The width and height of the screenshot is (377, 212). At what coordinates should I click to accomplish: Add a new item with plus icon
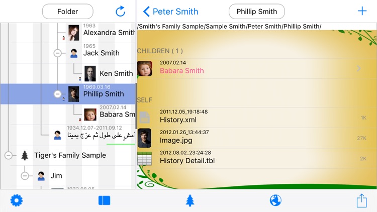362,11
